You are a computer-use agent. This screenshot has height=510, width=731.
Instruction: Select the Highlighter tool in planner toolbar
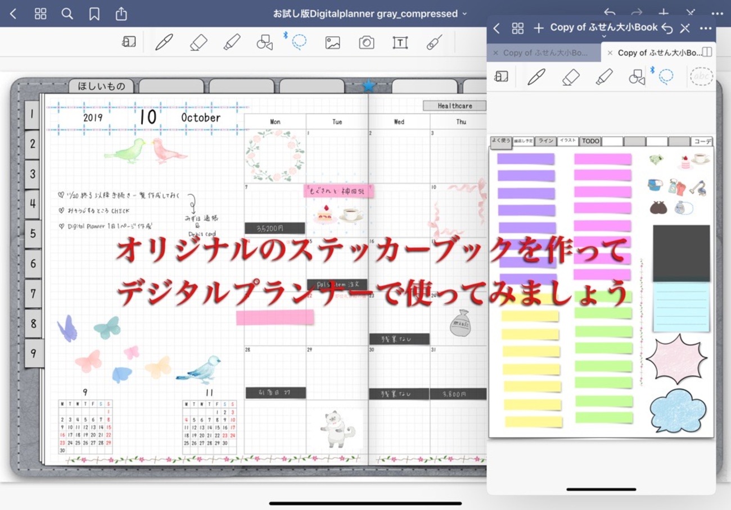click(x=232, y=42)
